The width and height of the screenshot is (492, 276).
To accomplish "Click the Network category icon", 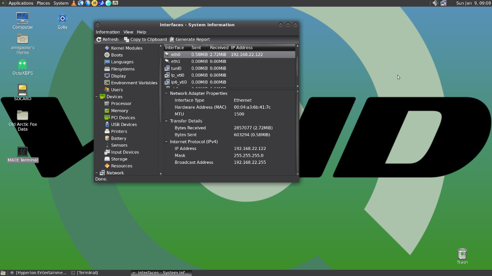I will [102, 172].
